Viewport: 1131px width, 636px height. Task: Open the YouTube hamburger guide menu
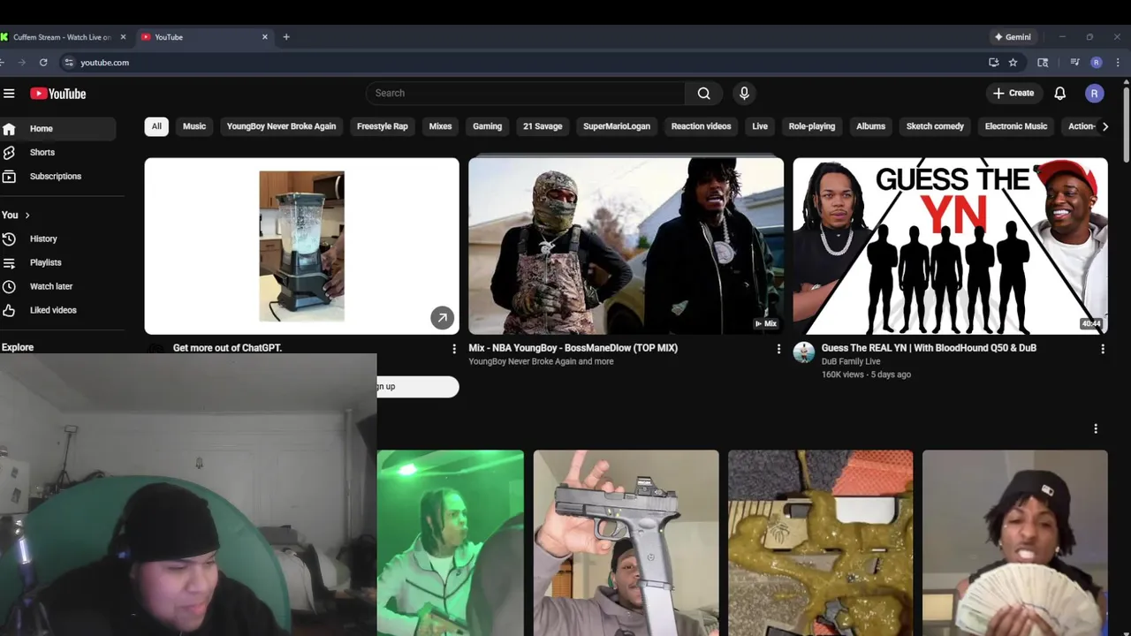(x=9, y=93)
